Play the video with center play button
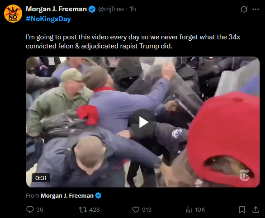This screenshot has height=218, width=265. (143, 122)
